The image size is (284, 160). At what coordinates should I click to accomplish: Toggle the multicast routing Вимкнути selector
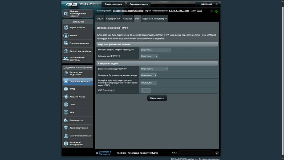tap(149, 75)
